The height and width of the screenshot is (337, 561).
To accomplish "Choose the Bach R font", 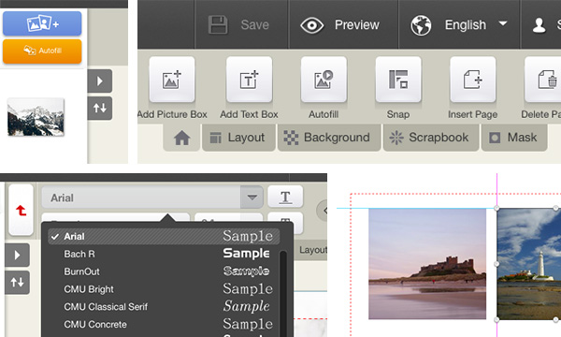I will [x=164, y=254].
